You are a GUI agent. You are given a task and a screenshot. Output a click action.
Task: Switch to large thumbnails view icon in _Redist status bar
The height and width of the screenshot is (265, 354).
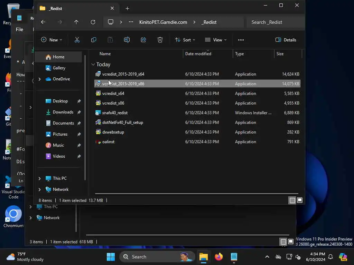pos(300,200)
